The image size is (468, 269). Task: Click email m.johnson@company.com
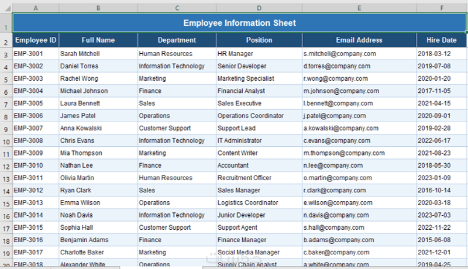(359, 91)
